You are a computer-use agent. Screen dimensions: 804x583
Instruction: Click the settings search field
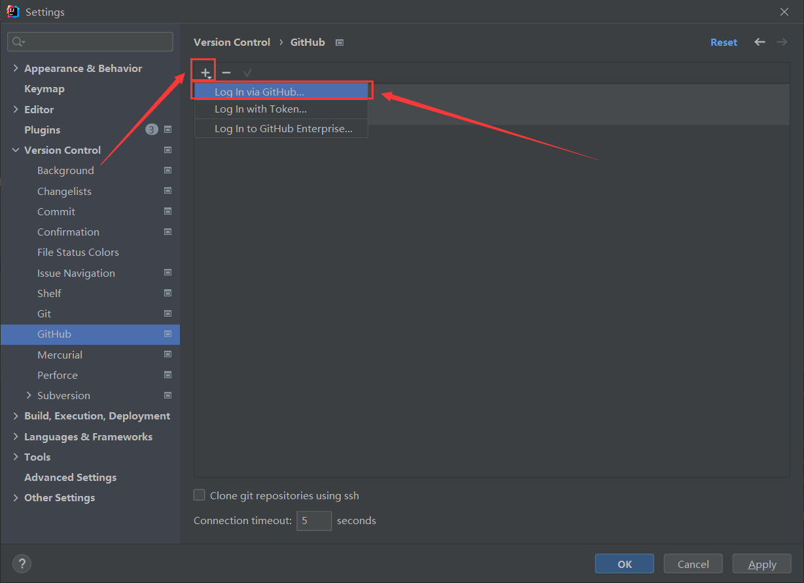pyautogui.click(x=90, y=42)
